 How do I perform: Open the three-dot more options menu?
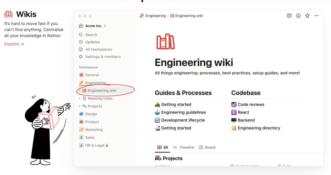pyautogui.click(x=317, y=16)
